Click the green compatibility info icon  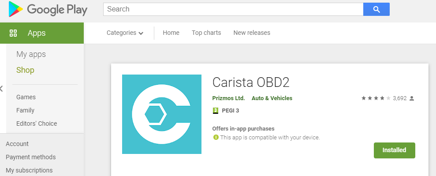tap(216, 137)
